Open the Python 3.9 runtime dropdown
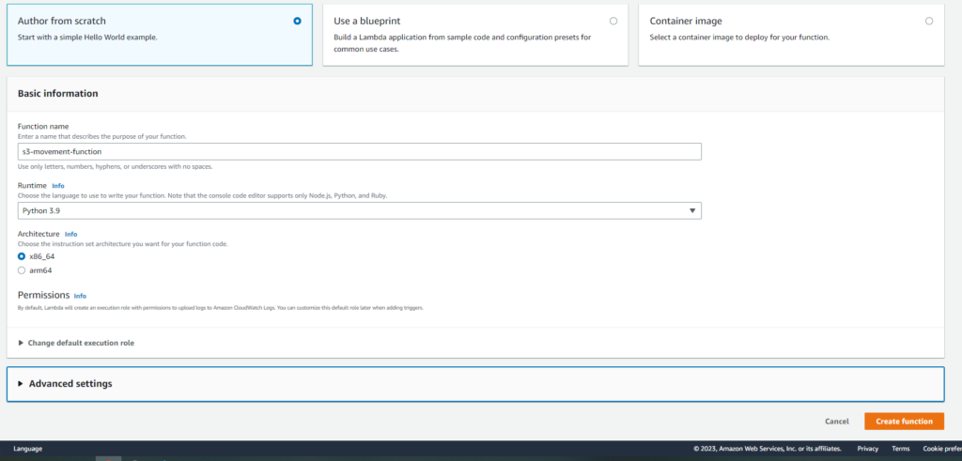Viewport: 962px width, 461px height. coord(359,210)
